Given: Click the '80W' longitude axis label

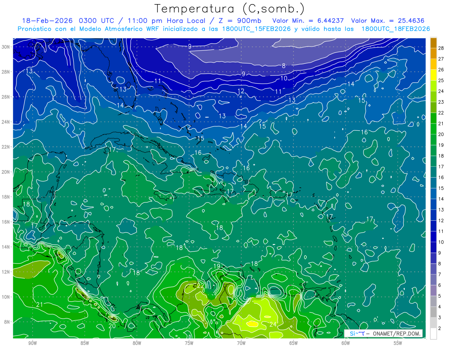Looking at the screenshot, I should [137, 343].
